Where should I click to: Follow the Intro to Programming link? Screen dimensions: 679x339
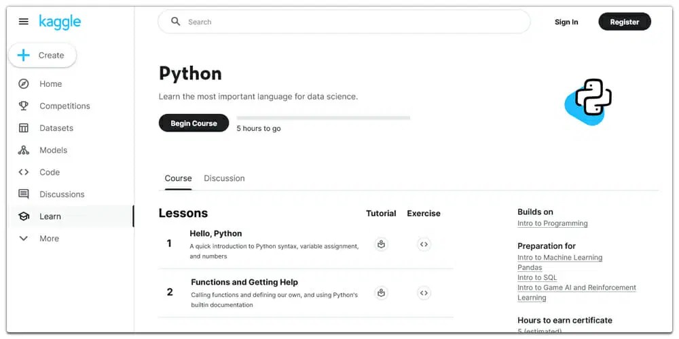(552, 223)
